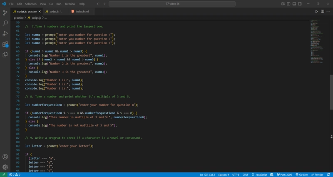Click the video 56 command center search
The height and width of the screenshot is (177, 333).
pos(172,4)
